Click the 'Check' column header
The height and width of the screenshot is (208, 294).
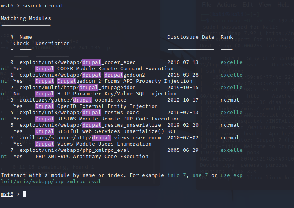[21, 44]
